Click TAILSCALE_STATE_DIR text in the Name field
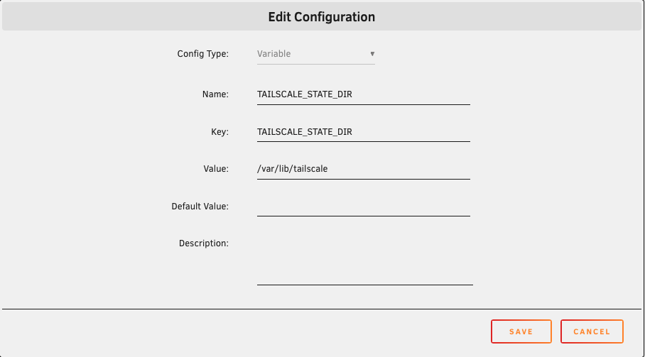The height and width of the screenshot is (357, 645). point(305,94)
